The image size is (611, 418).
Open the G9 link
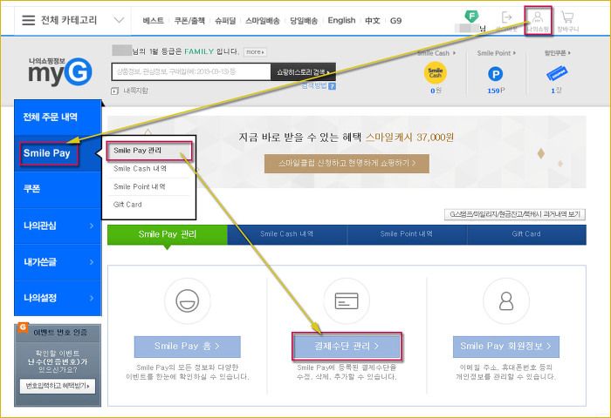point(395,21)
